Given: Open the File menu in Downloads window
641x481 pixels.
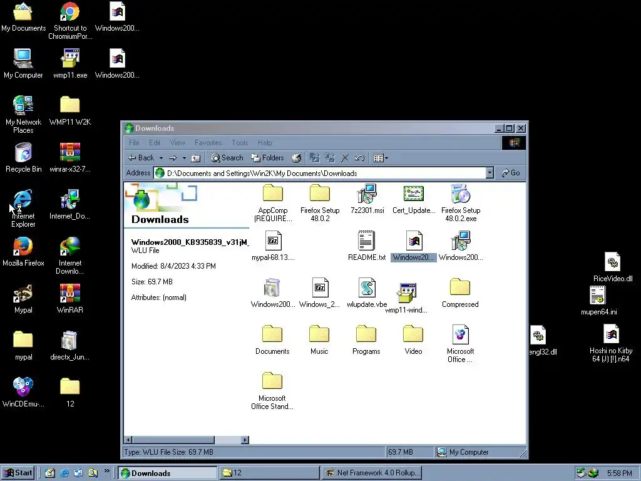Looking at the screenshot, I should click(134, 143).
